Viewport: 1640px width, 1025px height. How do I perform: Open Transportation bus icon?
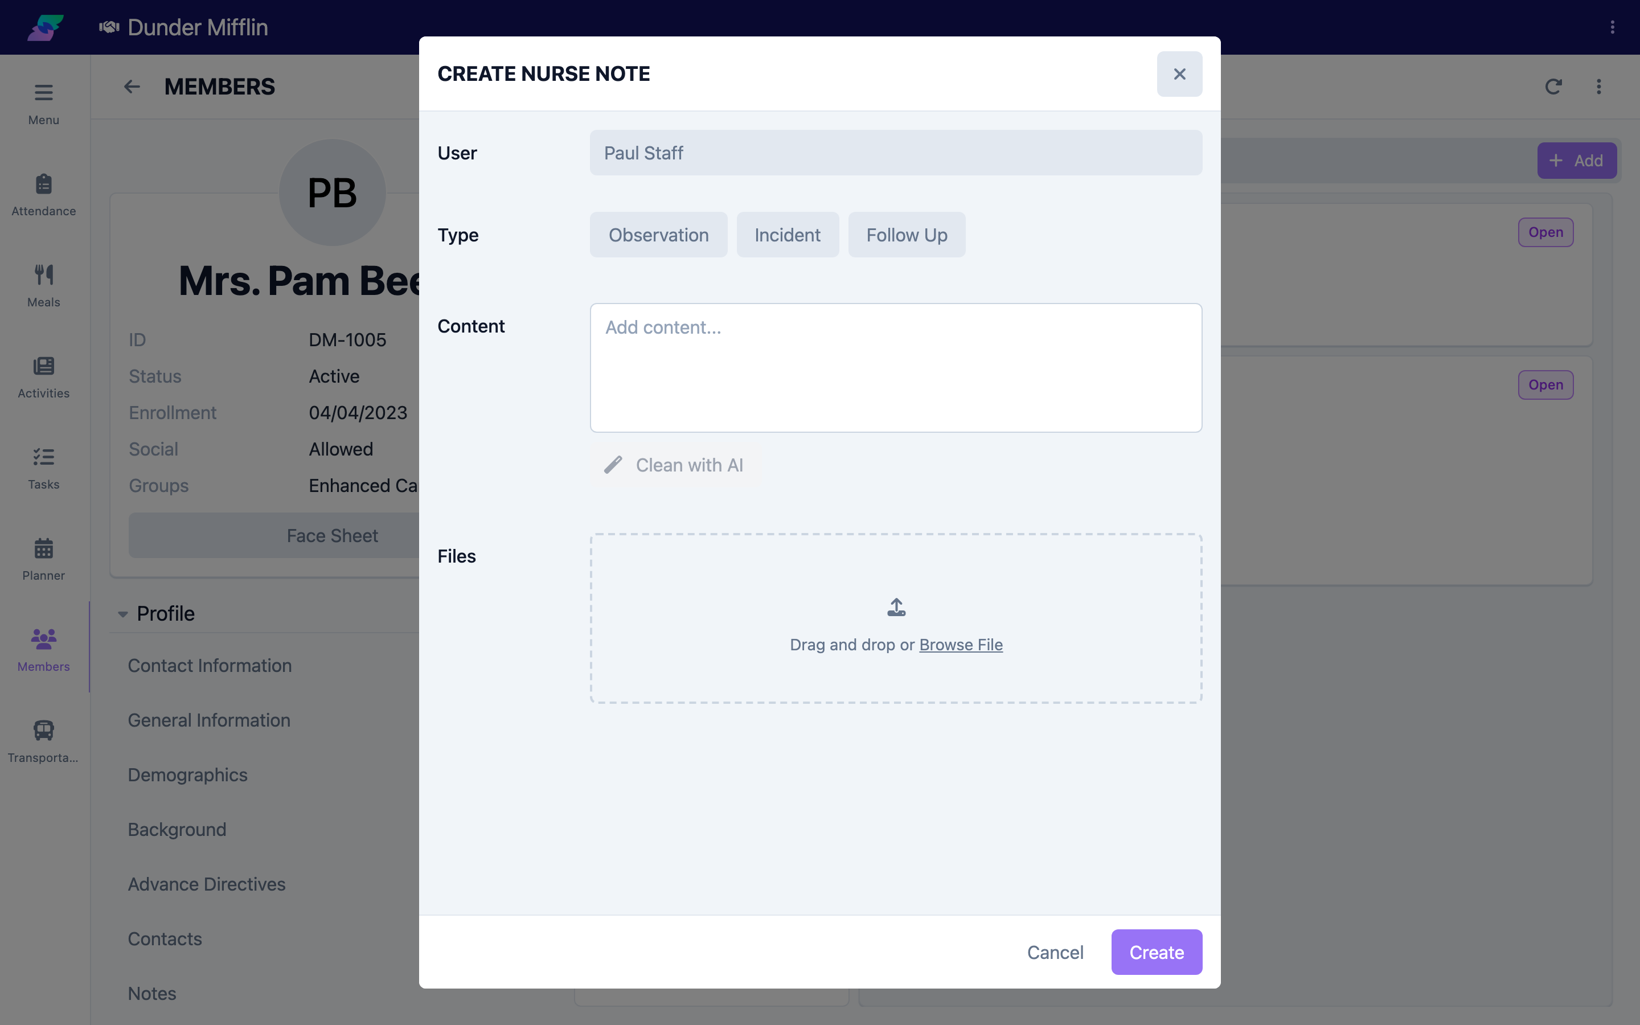pos(43,730)
